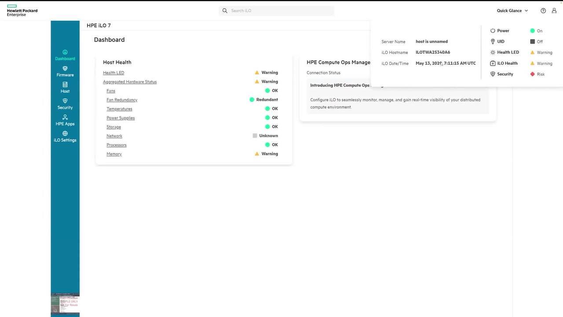The width and height of the screenshot is (563, 317).
Task: Click the 'Unknown' Network status text
Action: [x=269, y=136]
